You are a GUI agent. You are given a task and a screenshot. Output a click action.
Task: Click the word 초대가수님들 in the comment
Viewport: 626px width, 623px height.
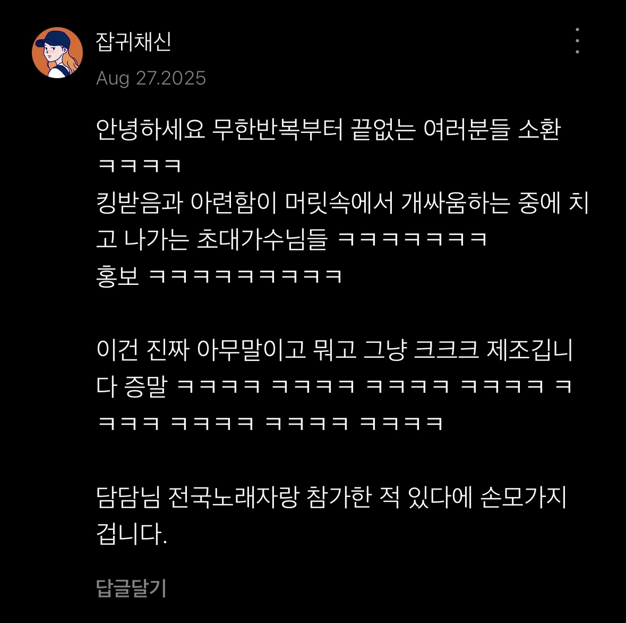(262, 240)
